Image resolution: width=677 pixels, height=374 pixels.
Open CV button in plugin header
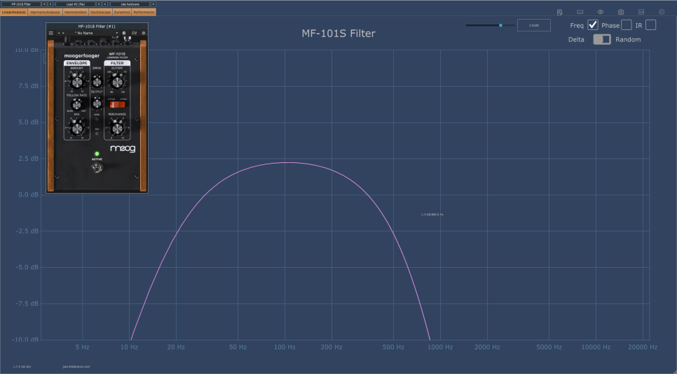(135, 33)
